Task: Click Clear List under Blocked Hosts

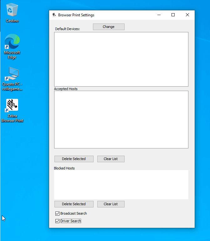Action: point(111,204)
